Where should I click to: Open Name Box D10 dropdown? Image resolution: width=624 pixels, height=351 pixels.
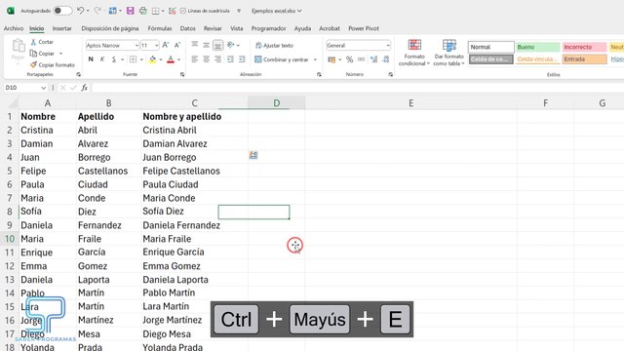point(43,88)
